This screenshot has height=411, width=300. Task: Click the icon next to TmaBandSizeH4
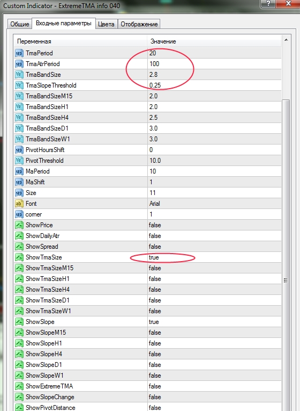(x=19, y=118)
